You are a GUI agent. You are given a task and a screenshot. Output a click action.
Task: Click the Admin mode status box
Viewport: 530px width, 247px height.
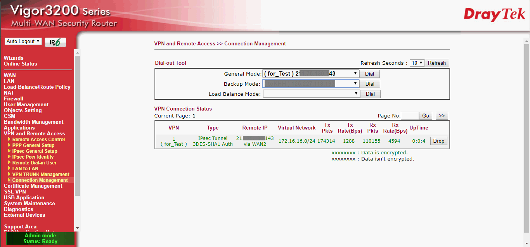(x=40, y=238)
